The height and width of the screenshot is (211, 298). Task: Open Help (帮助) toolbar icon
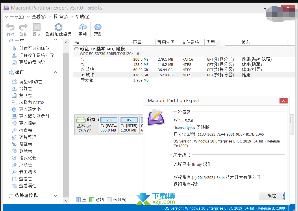coord(98,27)
